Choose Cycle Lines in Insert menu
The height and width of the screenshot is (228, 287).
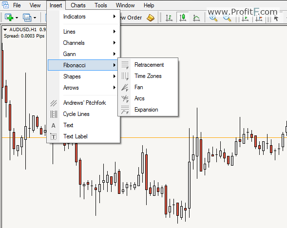[83, 114]
